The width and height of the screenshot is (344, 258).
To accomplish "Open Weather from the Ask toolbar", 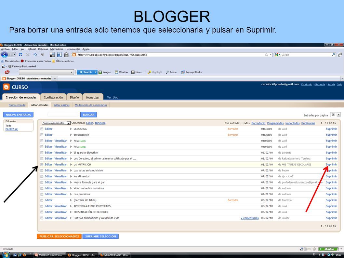I will [x=122, y=72].
